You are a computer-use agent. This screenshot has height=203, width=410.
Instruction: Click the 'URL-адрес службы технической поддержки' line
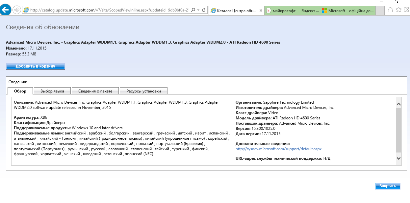[x=283, y=158]
